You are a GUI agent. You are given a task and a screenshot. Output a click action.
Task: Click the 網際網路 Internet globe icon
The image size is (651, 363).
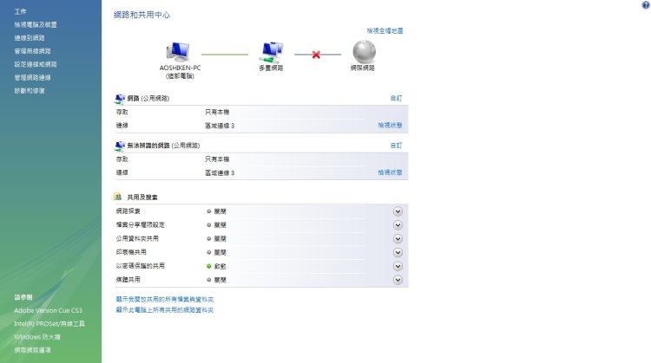(364, 51)
